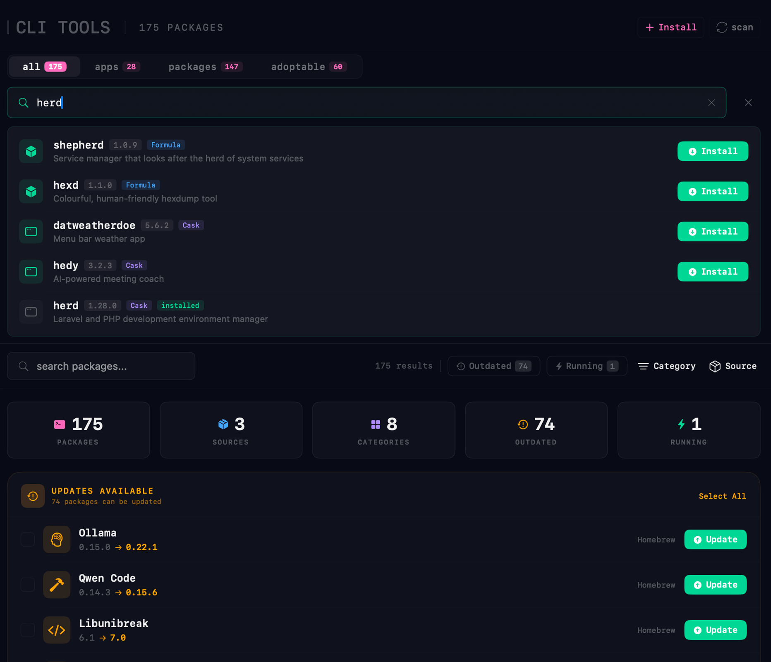
Task: Click the herd installed cask icon
Action: (x=31, y=312)
